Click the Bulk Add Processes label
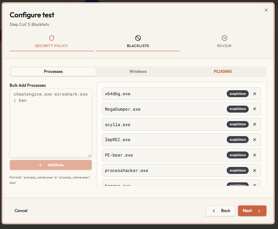278x229 pixels. (28, 86)
